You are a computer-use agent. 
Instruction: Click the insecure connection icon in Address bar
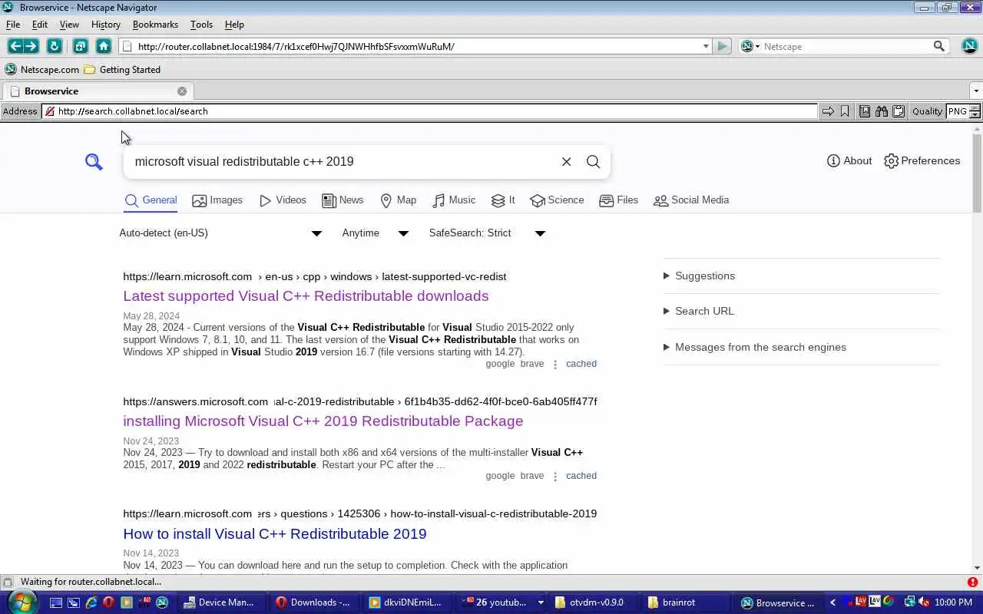tap(50, 111)
